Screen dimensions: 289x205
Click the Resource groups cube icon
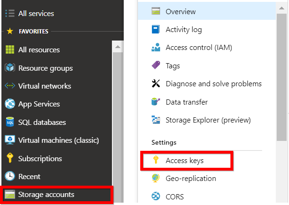click(x=10, y=68)
